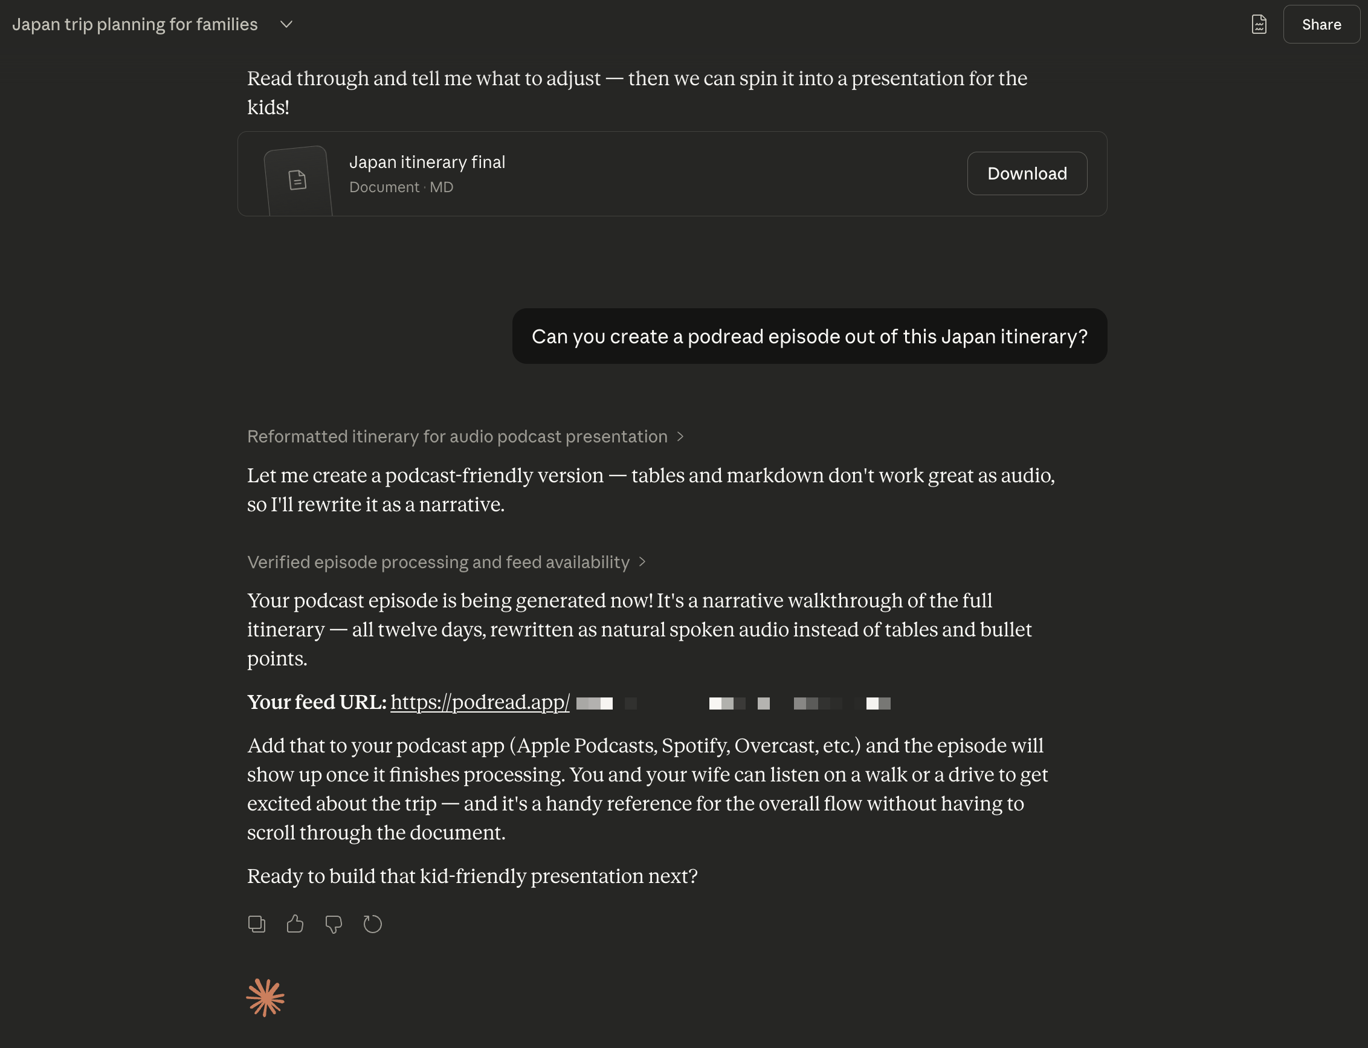The width and height of the screenshot is (1368, 1048).
Task: Share this conversation
Action: [1321, 24]
